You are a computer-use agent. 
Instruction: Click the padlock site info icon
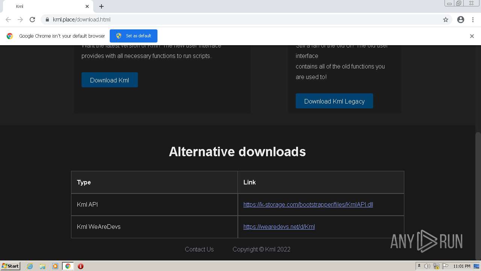(x=47, y=20)
